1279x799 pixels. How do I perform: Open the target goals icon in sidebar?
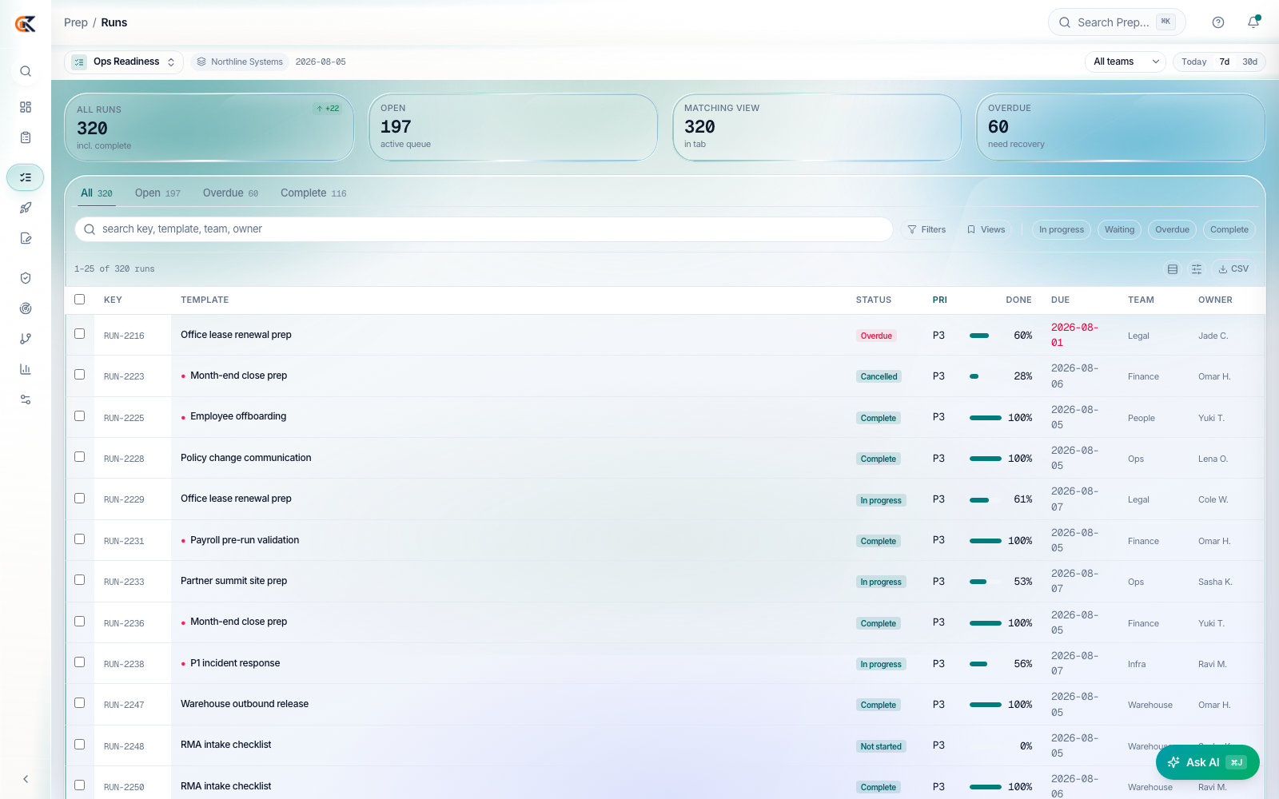[26, 308]
